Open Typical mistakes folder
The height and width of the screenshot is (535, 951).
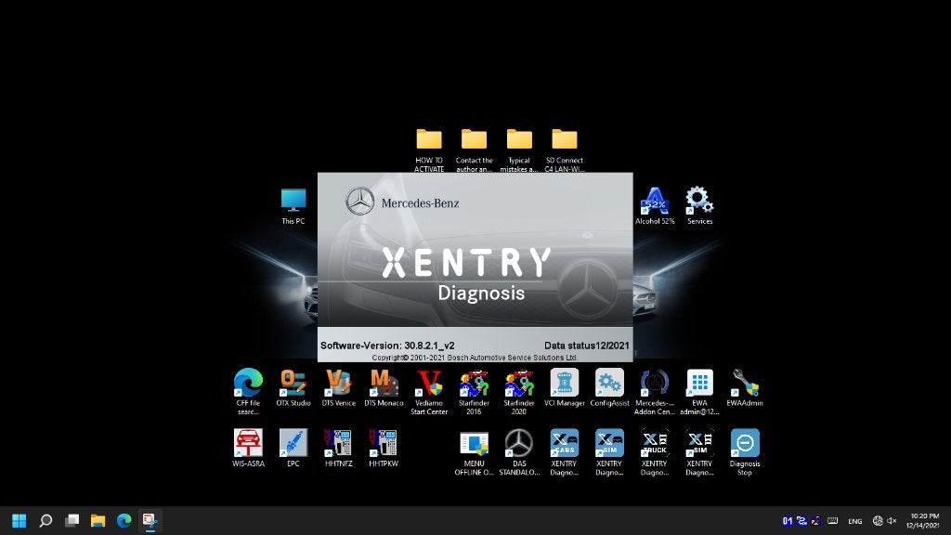tap(519, 150)
